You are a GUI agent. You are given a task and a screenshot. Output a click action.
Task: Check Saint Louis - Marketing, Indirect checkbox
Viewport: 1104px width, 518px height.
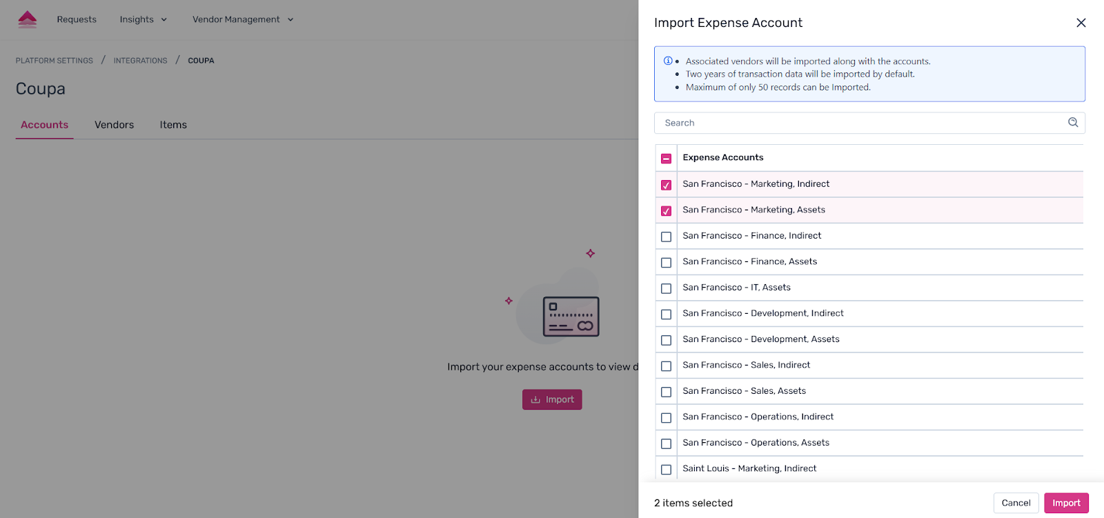coord(666,470)
